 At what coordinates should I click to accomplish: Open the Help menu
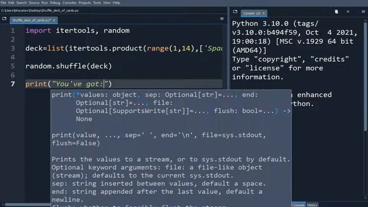coord(116,3)
